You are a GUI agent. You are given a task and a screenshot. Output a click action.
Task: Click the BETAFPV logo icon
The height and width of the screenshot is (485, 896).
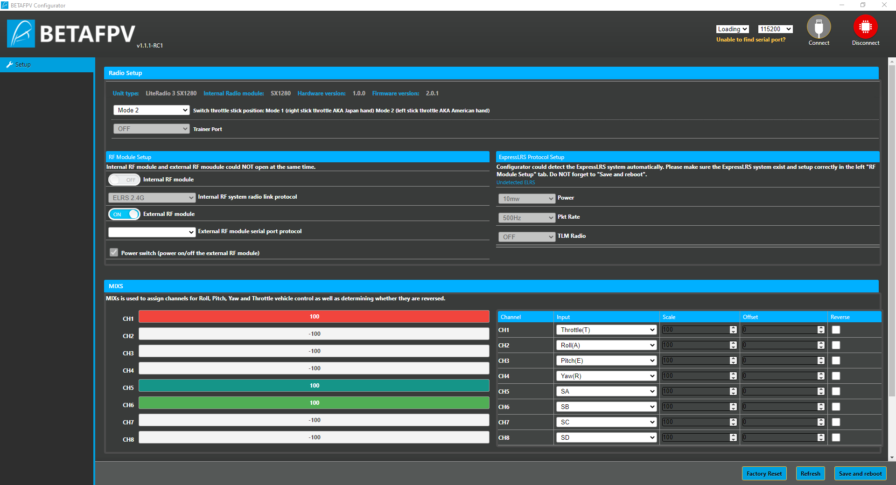point(21,34)
